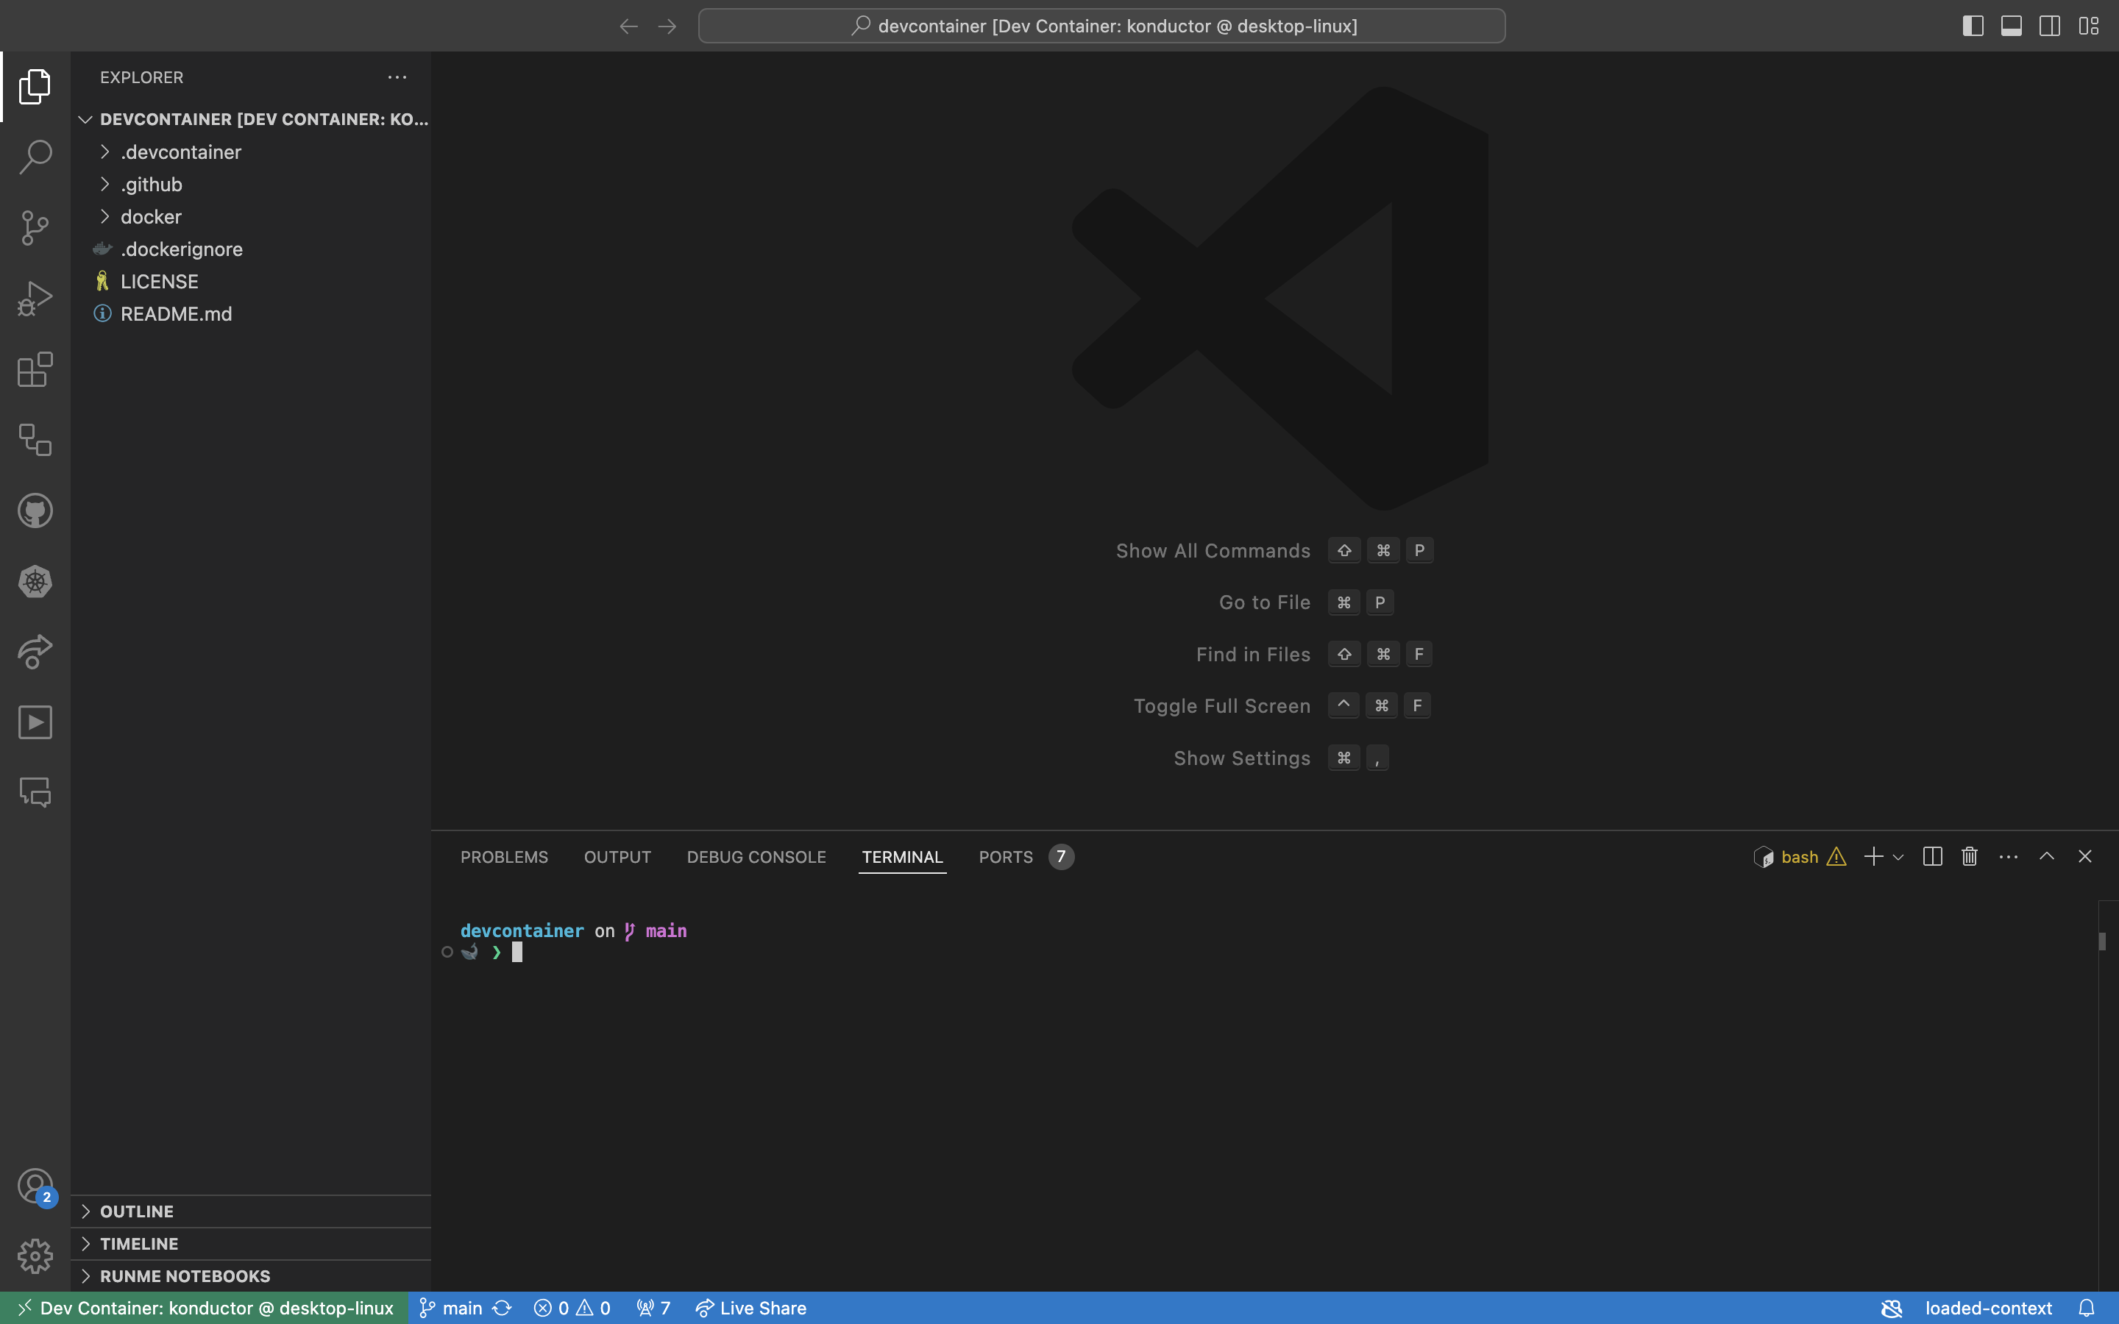Screen dimensions: 2119x1324
Task: Open the Dev Container remote indicator
Action: click(x=204, y=1309)
